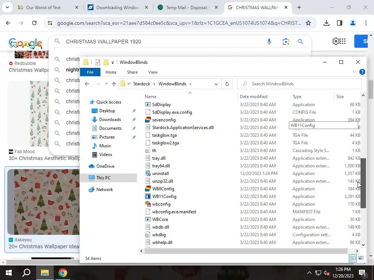This screenshot has height=280, width=374.
Task: Open Chrome tab search dropdown
Action: (7, 7)
